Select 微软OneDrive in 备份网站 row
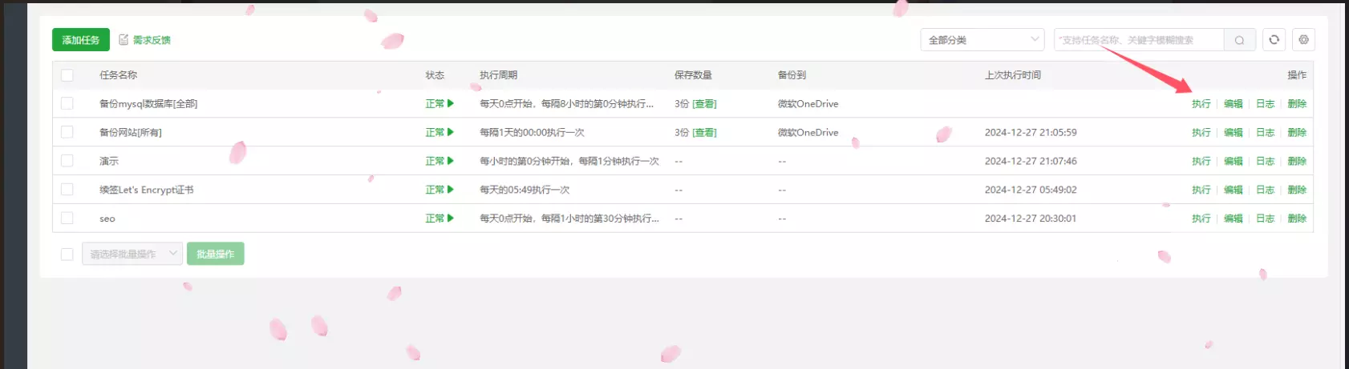The image size is (1349, 369). [808, 133]
